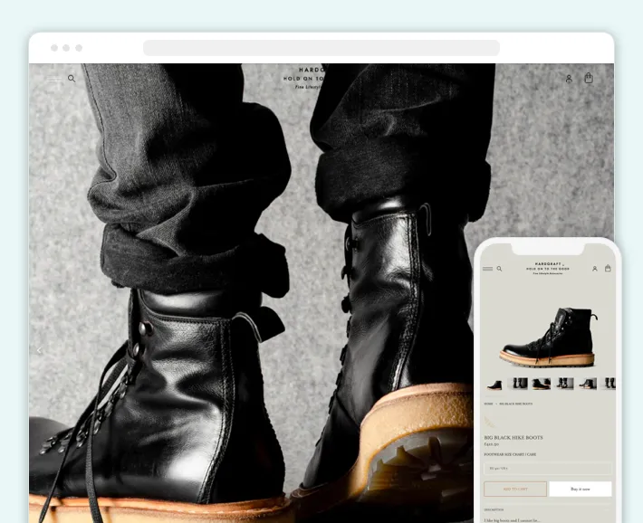Tap the search icon on the phone screen
643x523 pixels.
coord(500,269)
